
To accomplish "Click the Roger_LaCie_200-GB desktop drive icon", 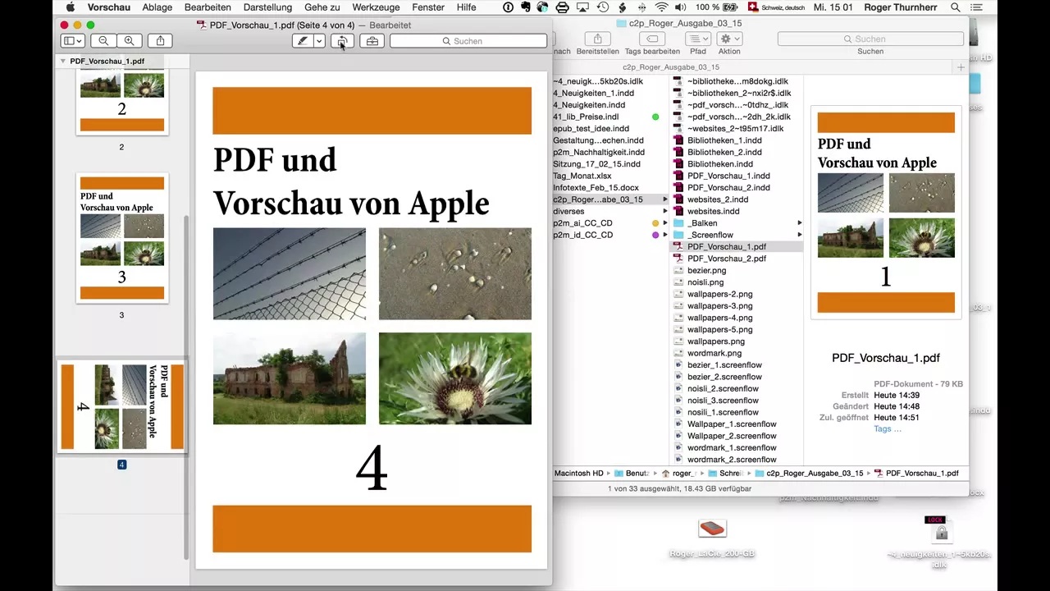I will [x=712, y=529].
